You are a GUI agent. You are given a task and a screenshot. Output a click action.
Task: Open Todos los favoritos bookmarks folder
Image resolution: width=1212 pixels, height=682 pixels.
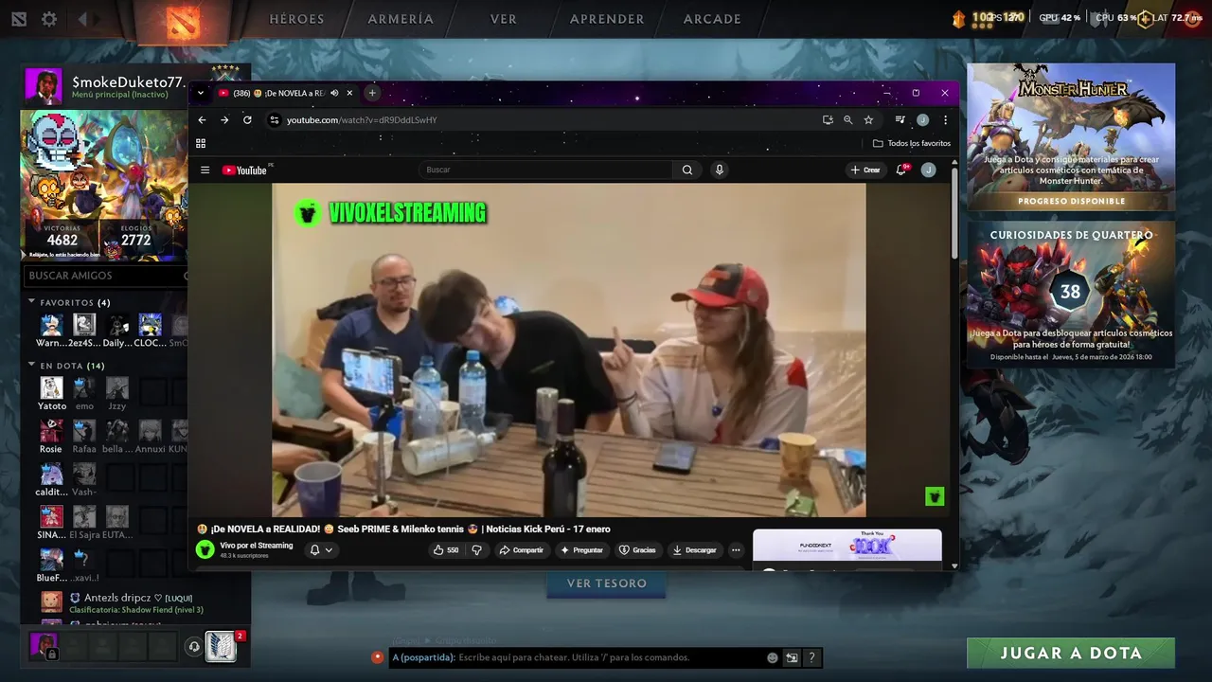(x=912, y=143)
